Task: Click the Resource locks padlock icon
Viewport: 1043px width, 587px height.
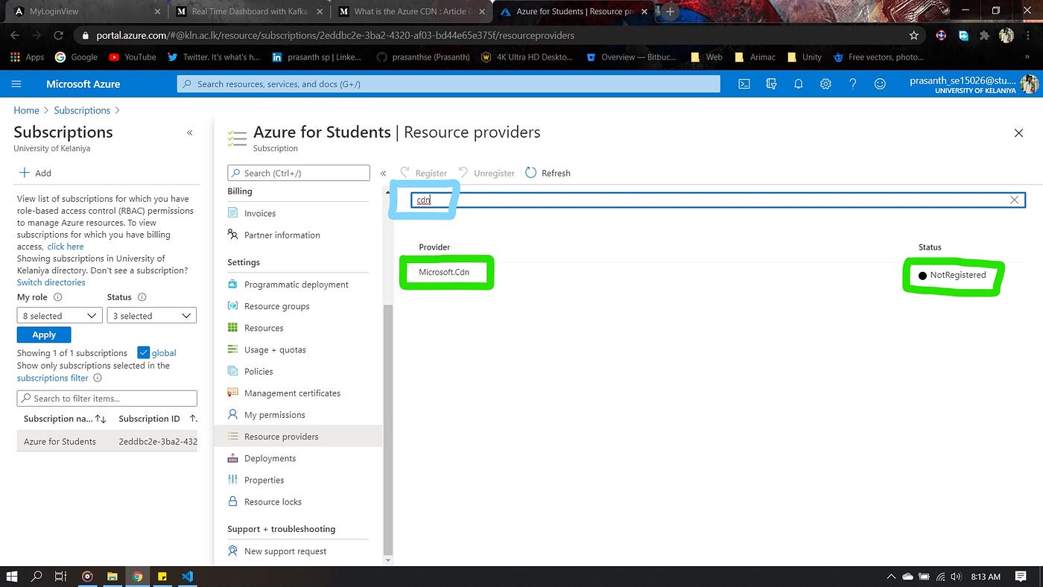Action: [233, 501]
